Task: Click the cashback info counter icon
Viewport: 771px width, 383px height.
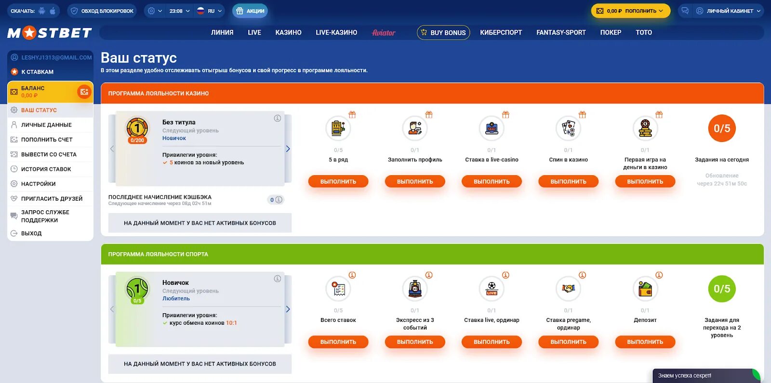Action: (276, 200)
